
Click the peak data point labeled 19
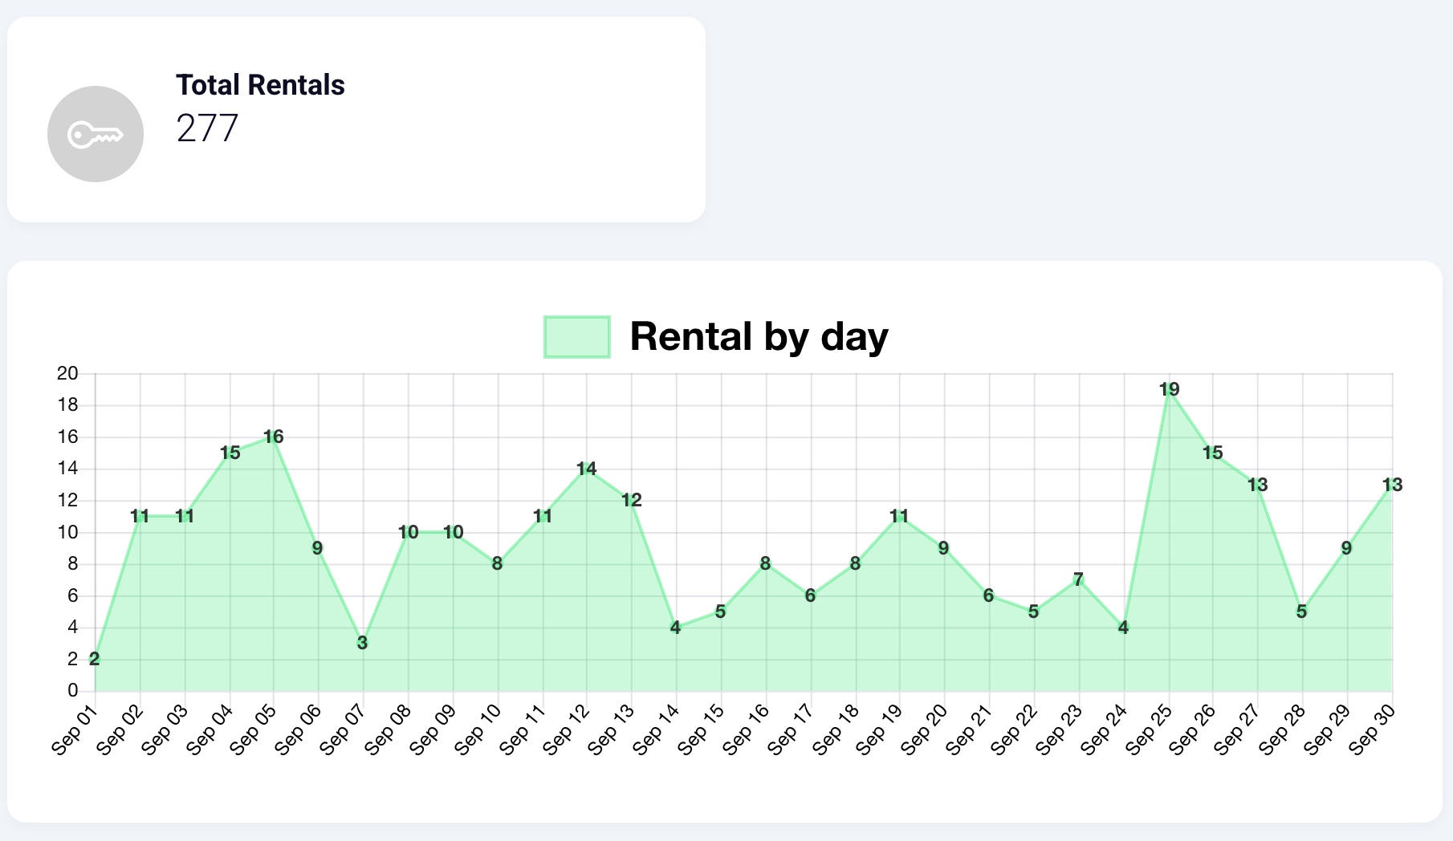pos(1169,390)
